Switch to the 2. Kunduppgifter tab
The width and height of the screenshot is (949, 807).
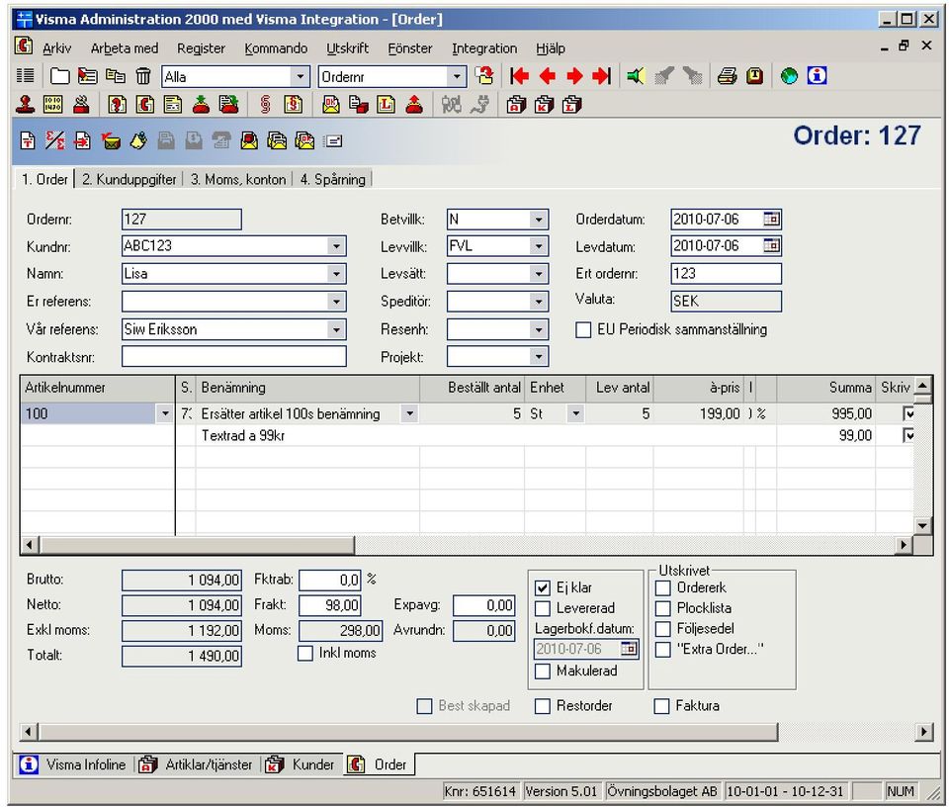pos(129,179)
